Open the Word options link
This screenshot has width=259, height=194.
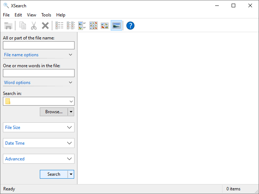(17, 83)
